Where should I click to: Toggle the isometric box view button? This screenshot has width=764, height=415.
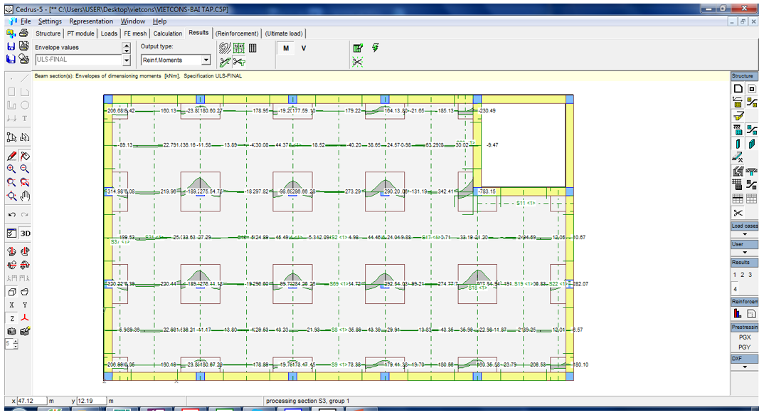tap(11, 292)
